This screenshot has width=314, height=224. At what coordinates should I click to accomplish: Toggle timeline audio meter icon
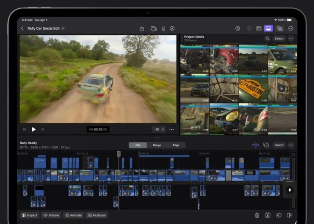[293, 154]
